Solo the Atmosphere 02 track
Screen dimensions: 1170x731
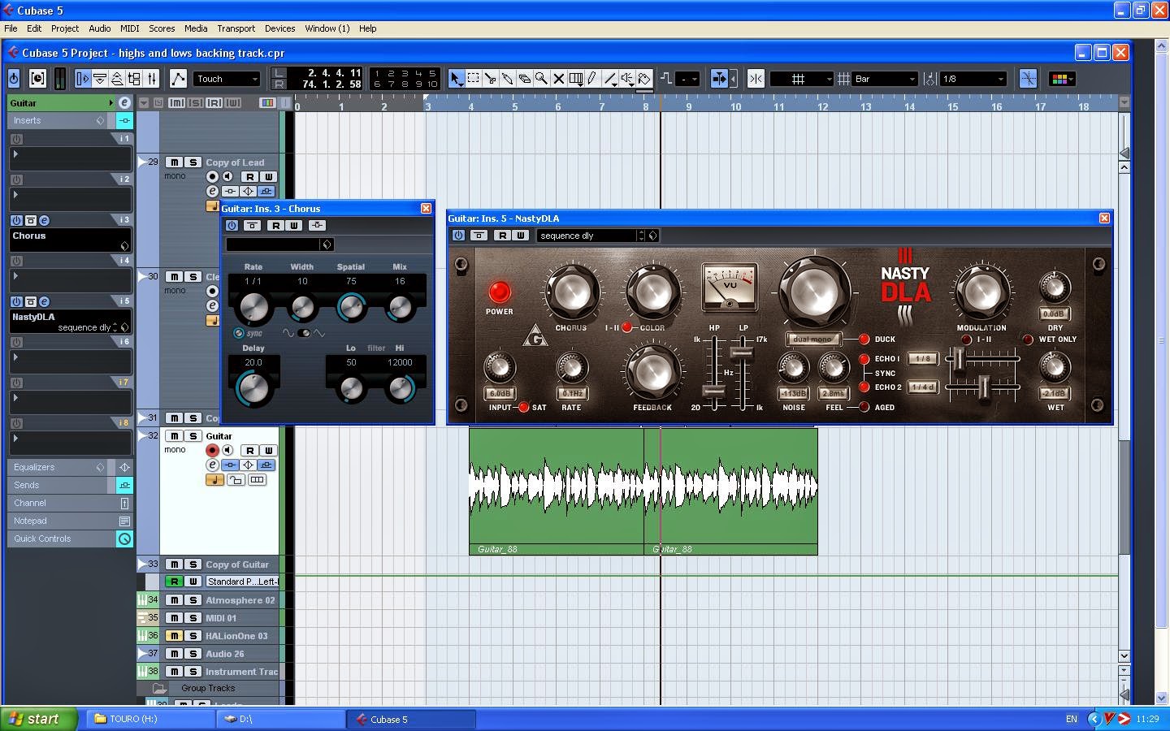tap(193, 600)
